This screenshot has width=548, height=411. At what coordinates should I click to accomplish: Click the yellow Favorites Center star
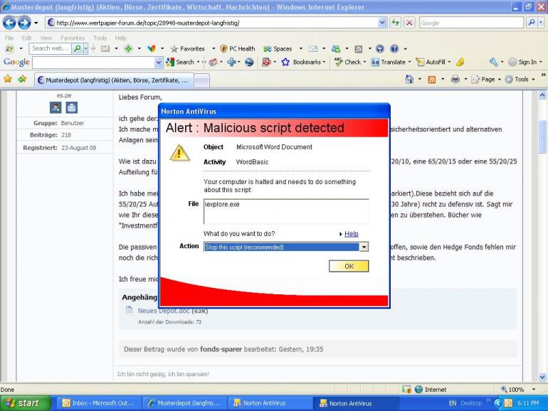8,79
